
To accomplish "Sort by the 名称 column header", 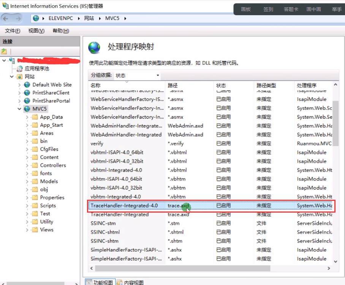I will tap(127, 85).
